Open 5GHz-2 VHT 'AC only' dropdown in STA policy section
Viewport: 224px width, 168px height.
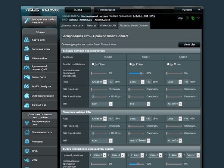[174, 140]
